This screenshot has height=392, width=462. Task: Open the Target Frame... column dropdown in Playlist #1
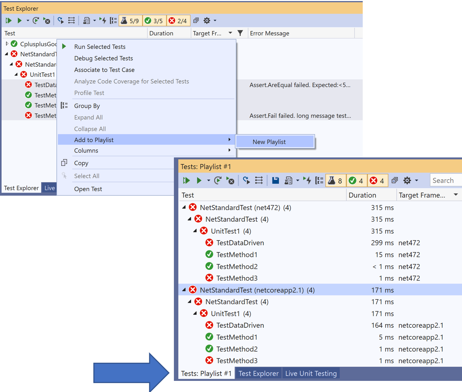tap(456, 195)
